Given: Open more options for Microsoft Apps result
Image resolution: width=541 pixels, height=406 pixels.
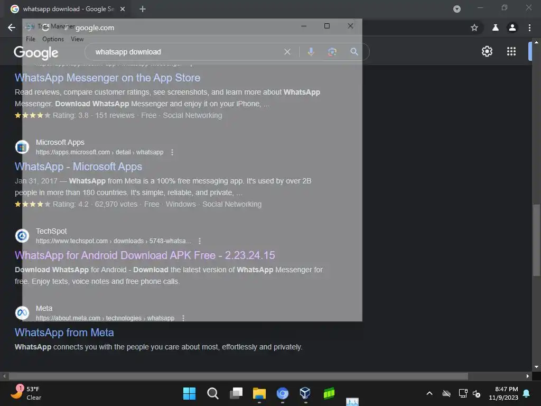Looking at the screenshot, I should point(172,152).
